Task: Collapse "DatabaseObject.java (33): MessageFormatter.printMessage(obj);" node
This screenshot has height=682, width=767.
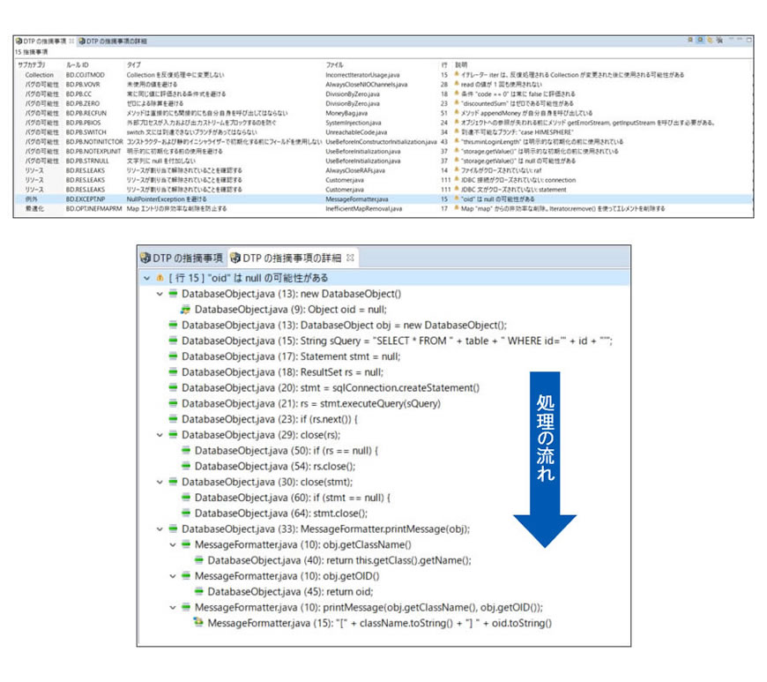Action: [160, 528]
